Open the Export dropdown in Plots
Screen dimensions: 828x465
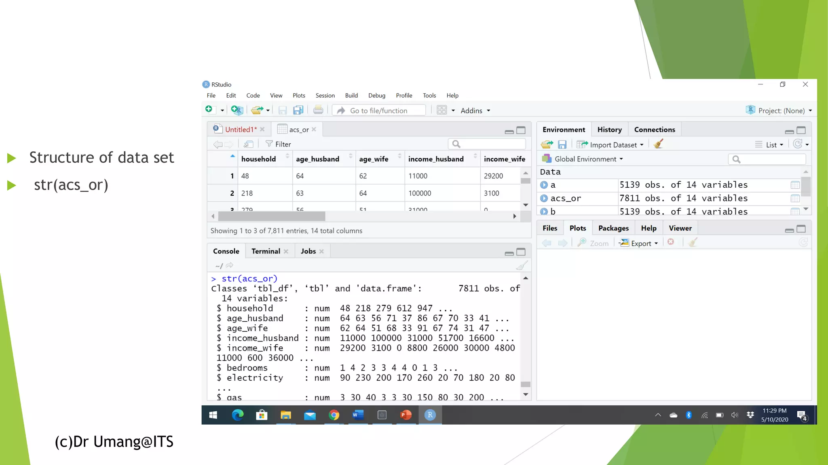tap(639, 243)
